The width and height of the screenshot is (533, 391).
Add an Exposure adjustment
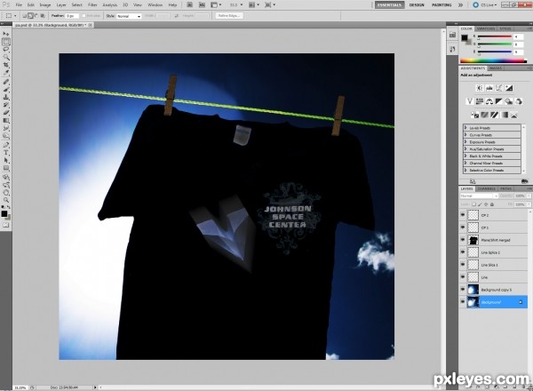[508, 88]
